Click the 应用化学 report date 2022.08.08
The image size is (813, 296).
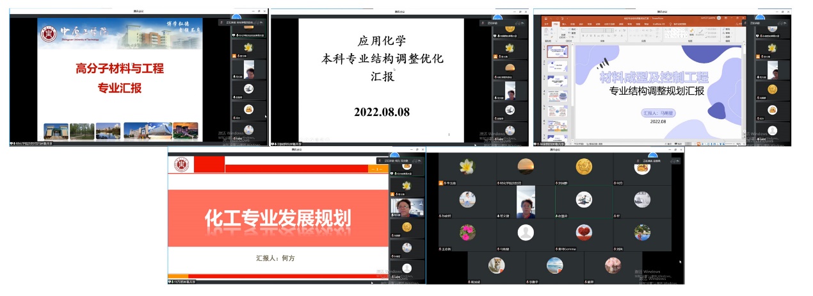[382, 112]
